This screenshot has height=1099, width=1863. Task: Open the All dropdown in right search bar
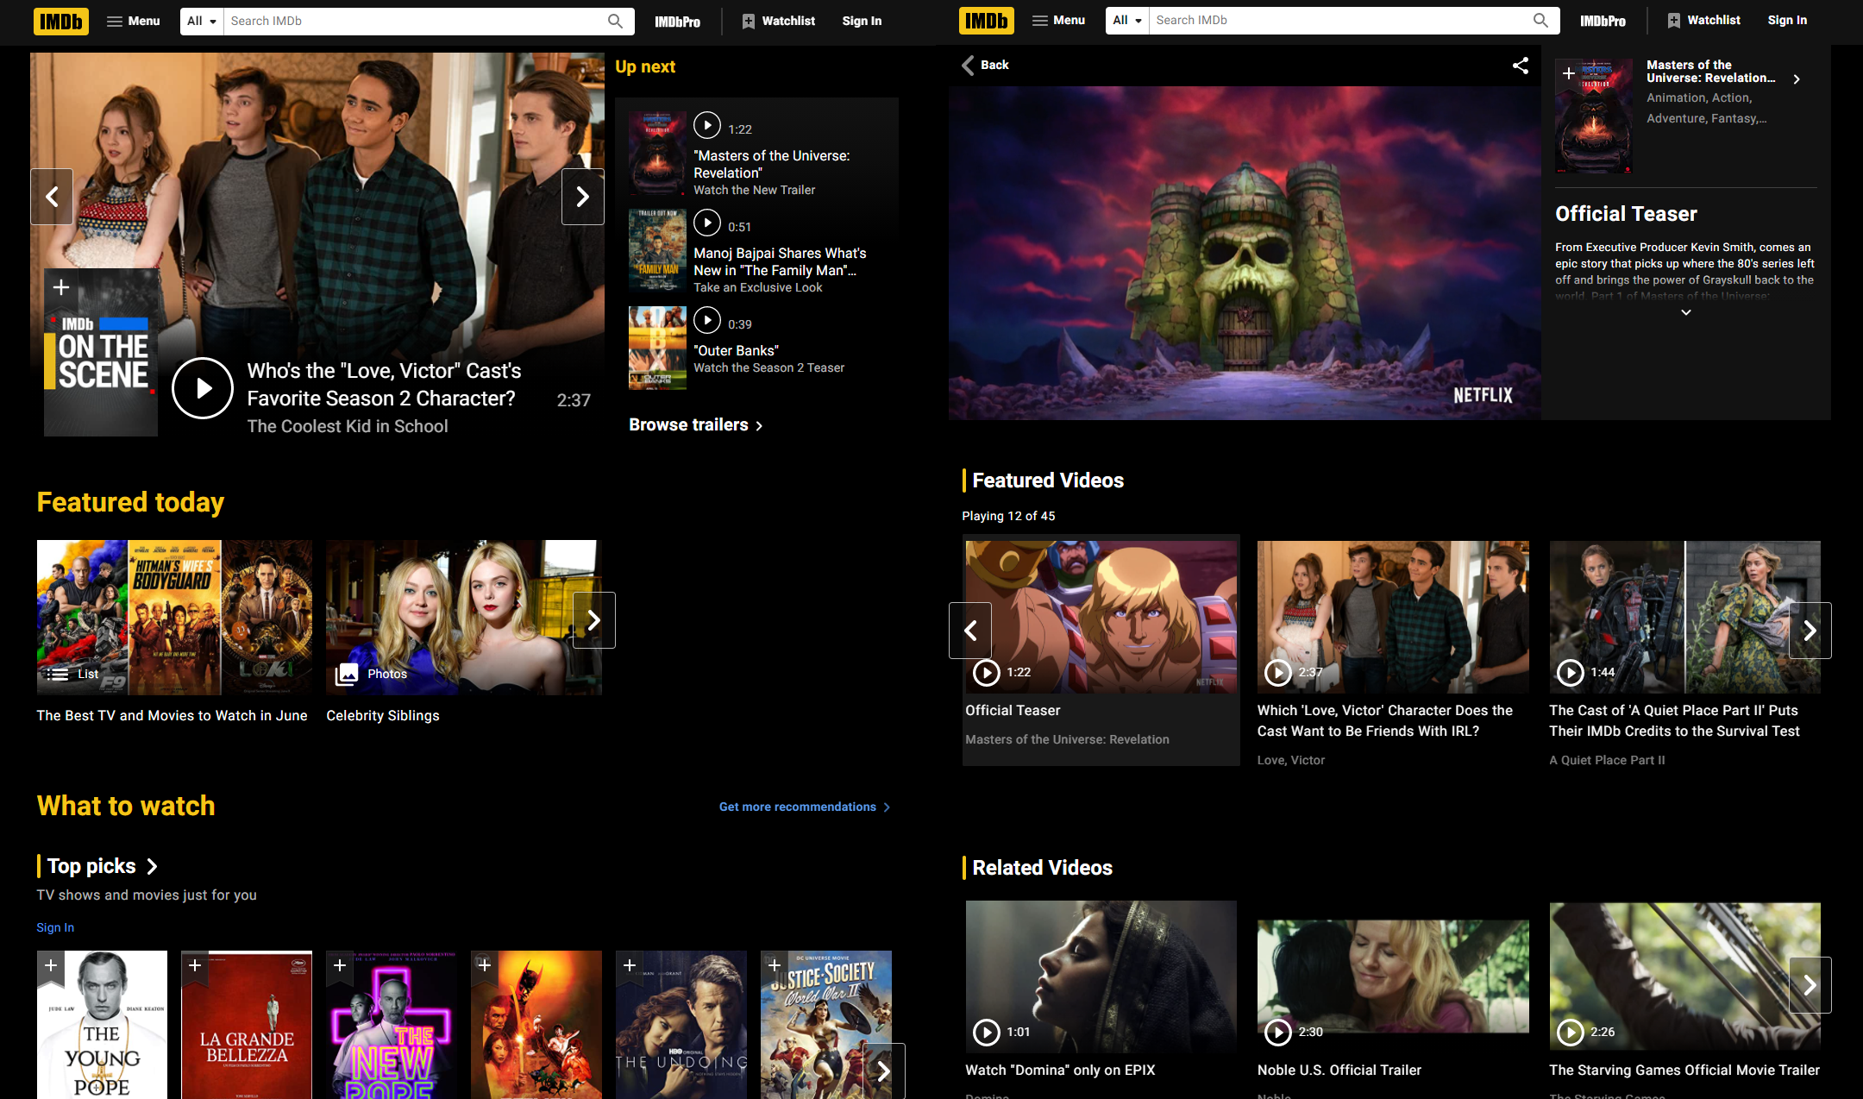1126,20
